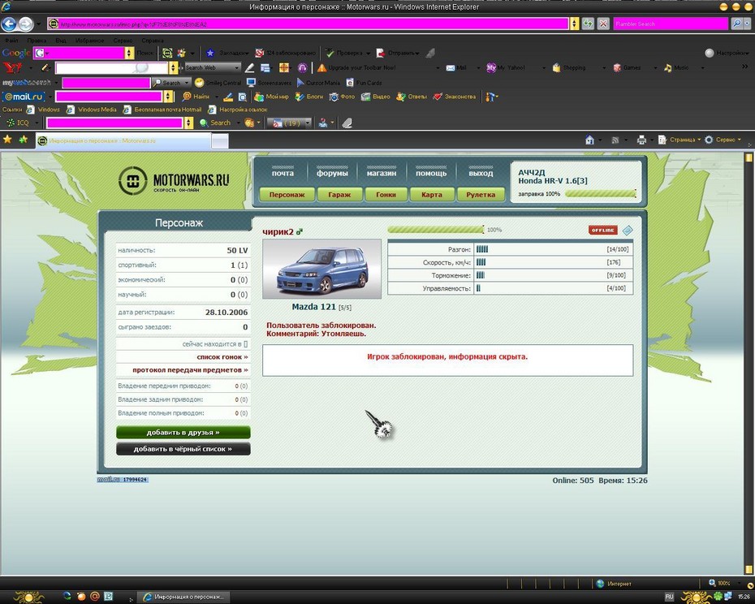Stop loading with the red X icon
Image resolution: width=755 pixels, height=604 pixels.
pos(603,24)
